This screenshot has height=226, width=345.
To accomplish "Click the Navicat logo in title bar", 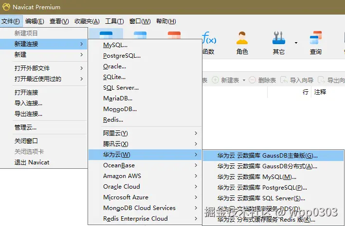I will click(x=6, y=7).
